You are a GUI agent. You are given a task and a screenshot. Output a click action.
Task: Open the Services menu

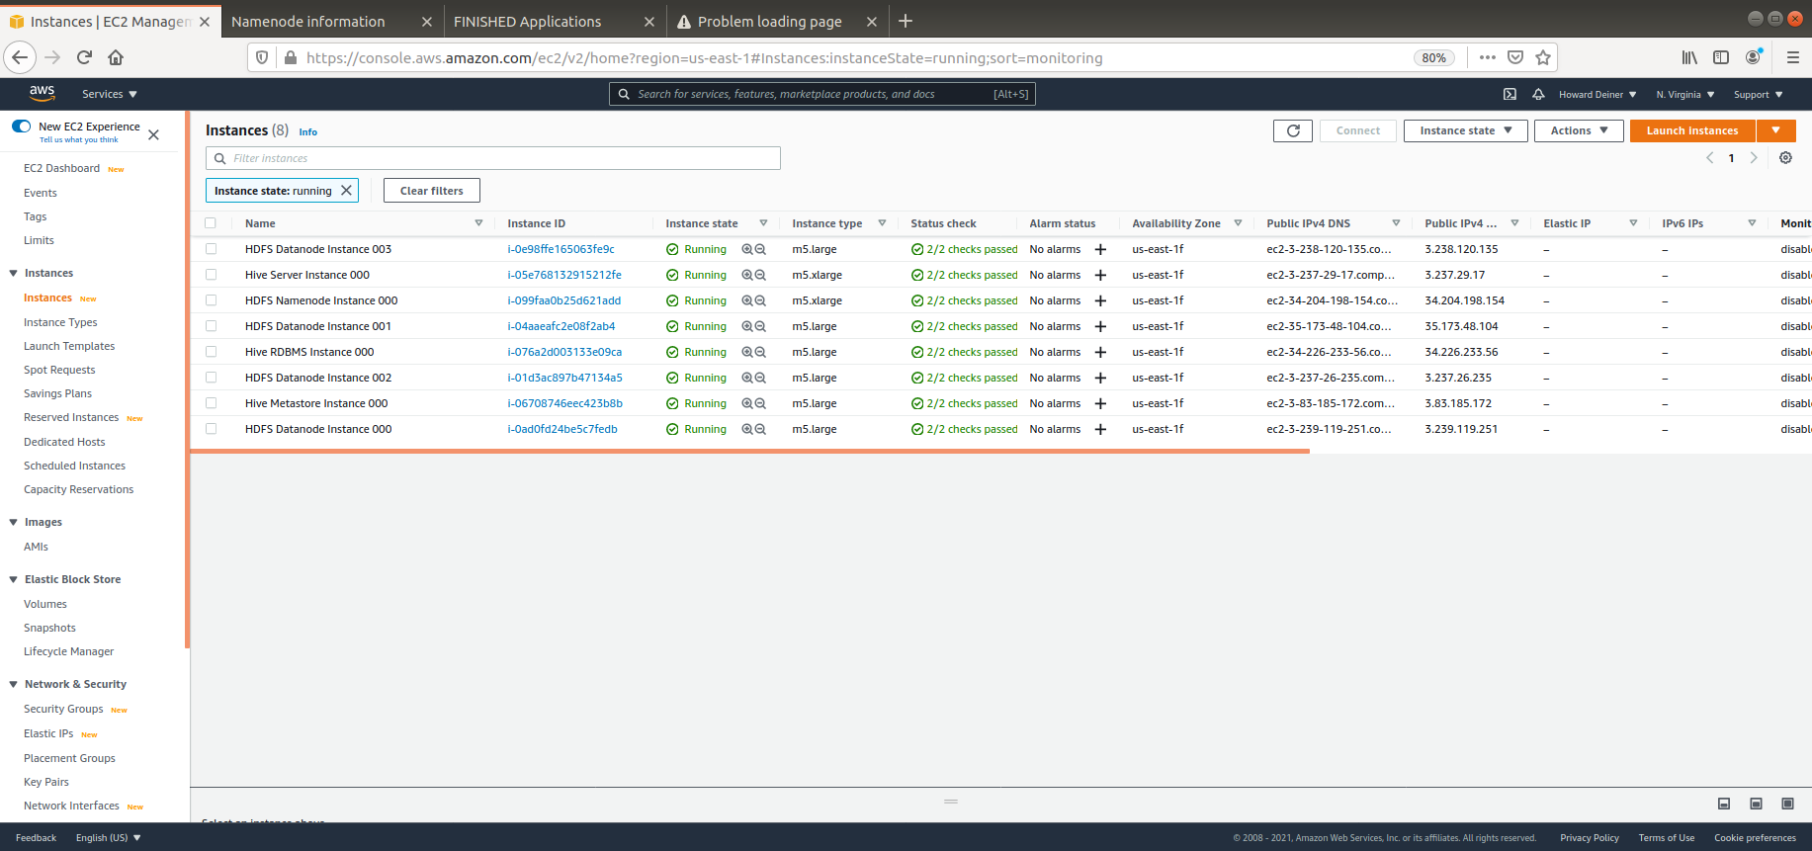[110, 95]
